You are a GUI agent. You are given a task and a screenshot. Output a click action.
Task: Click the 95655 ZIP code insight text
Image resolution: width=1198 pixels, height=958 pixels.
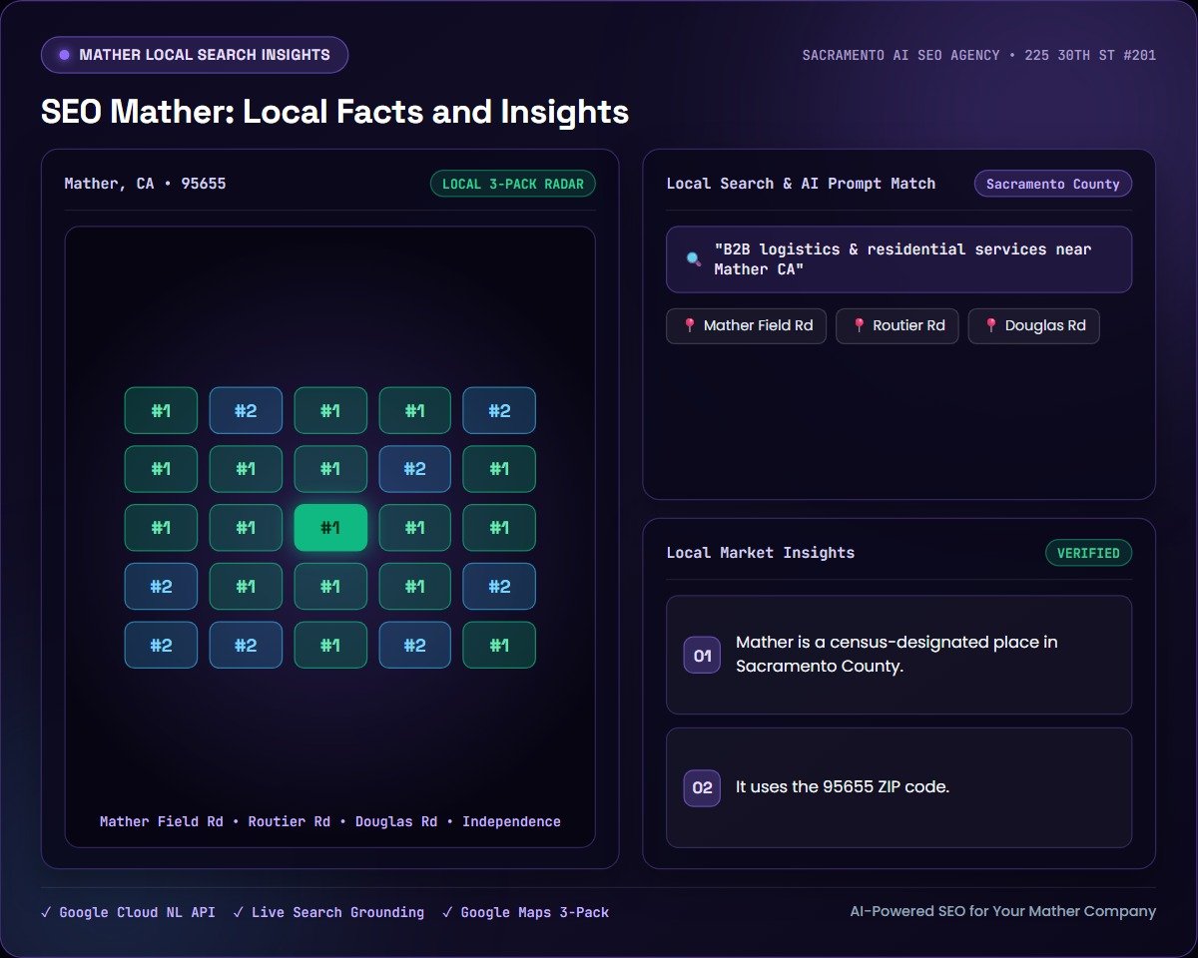coord(842,787)
